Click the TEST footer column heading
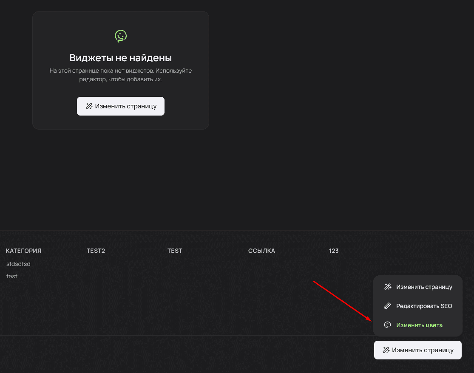Screen dimensions: 474x373 (175, 251)
